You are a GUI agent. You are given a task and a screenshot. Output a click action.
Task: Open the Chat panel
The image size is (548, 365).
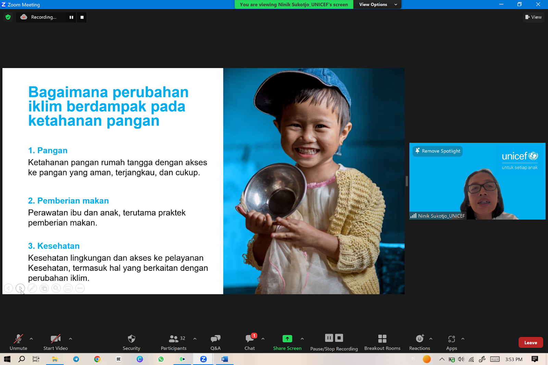pyautogui.click(x=250, y=342)
